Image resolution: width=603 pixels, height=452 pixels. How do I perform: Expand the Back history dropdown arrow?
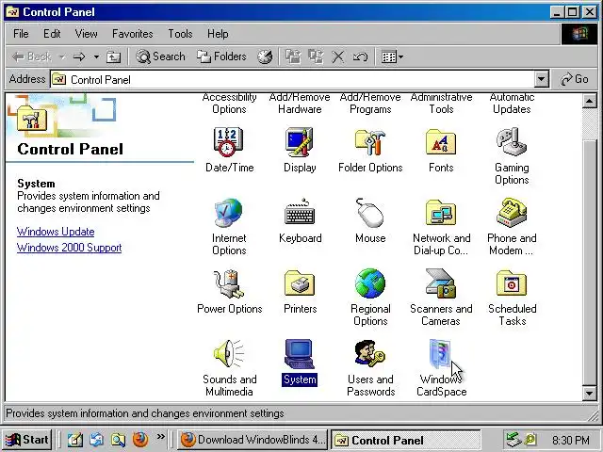pyautogui.click(x=61, y=56)
